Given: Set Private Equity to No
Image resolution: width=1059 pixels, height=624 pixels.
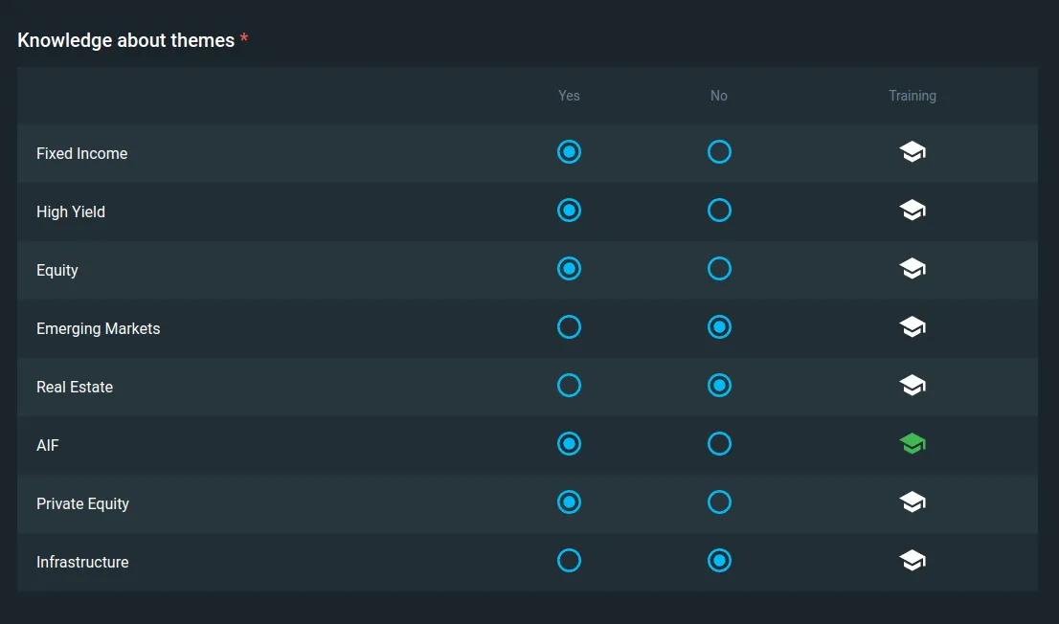Looking at the screenshot, I should click(x=719, y=502).
